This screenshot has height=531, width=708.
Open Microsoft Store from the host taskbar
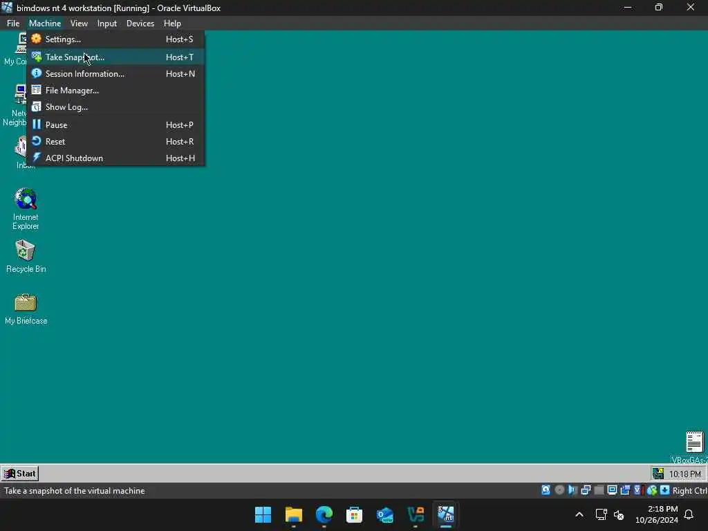355,514
